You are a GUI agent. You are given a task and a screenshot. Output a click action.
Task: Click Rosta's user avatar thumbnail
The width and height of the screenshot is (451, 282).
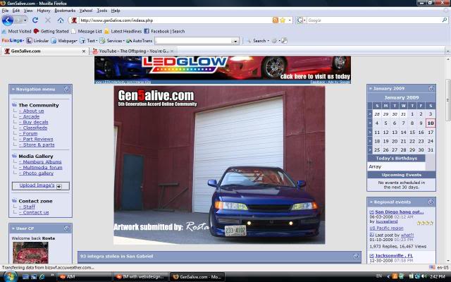30,252
